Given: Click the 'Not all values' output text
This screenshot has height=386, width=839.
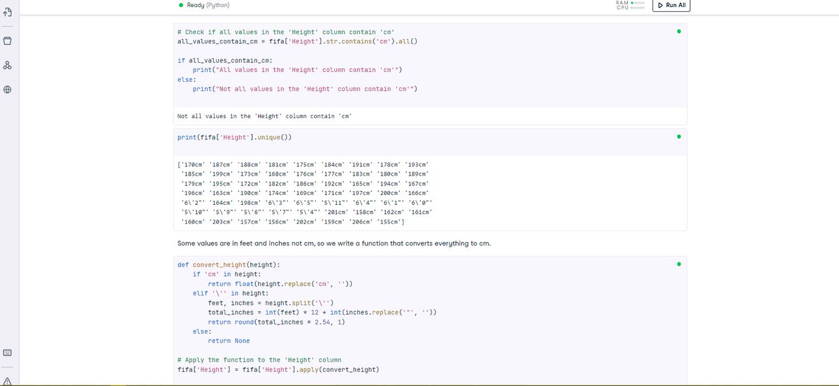Looking at the screenshot, I should pos(264,116).
